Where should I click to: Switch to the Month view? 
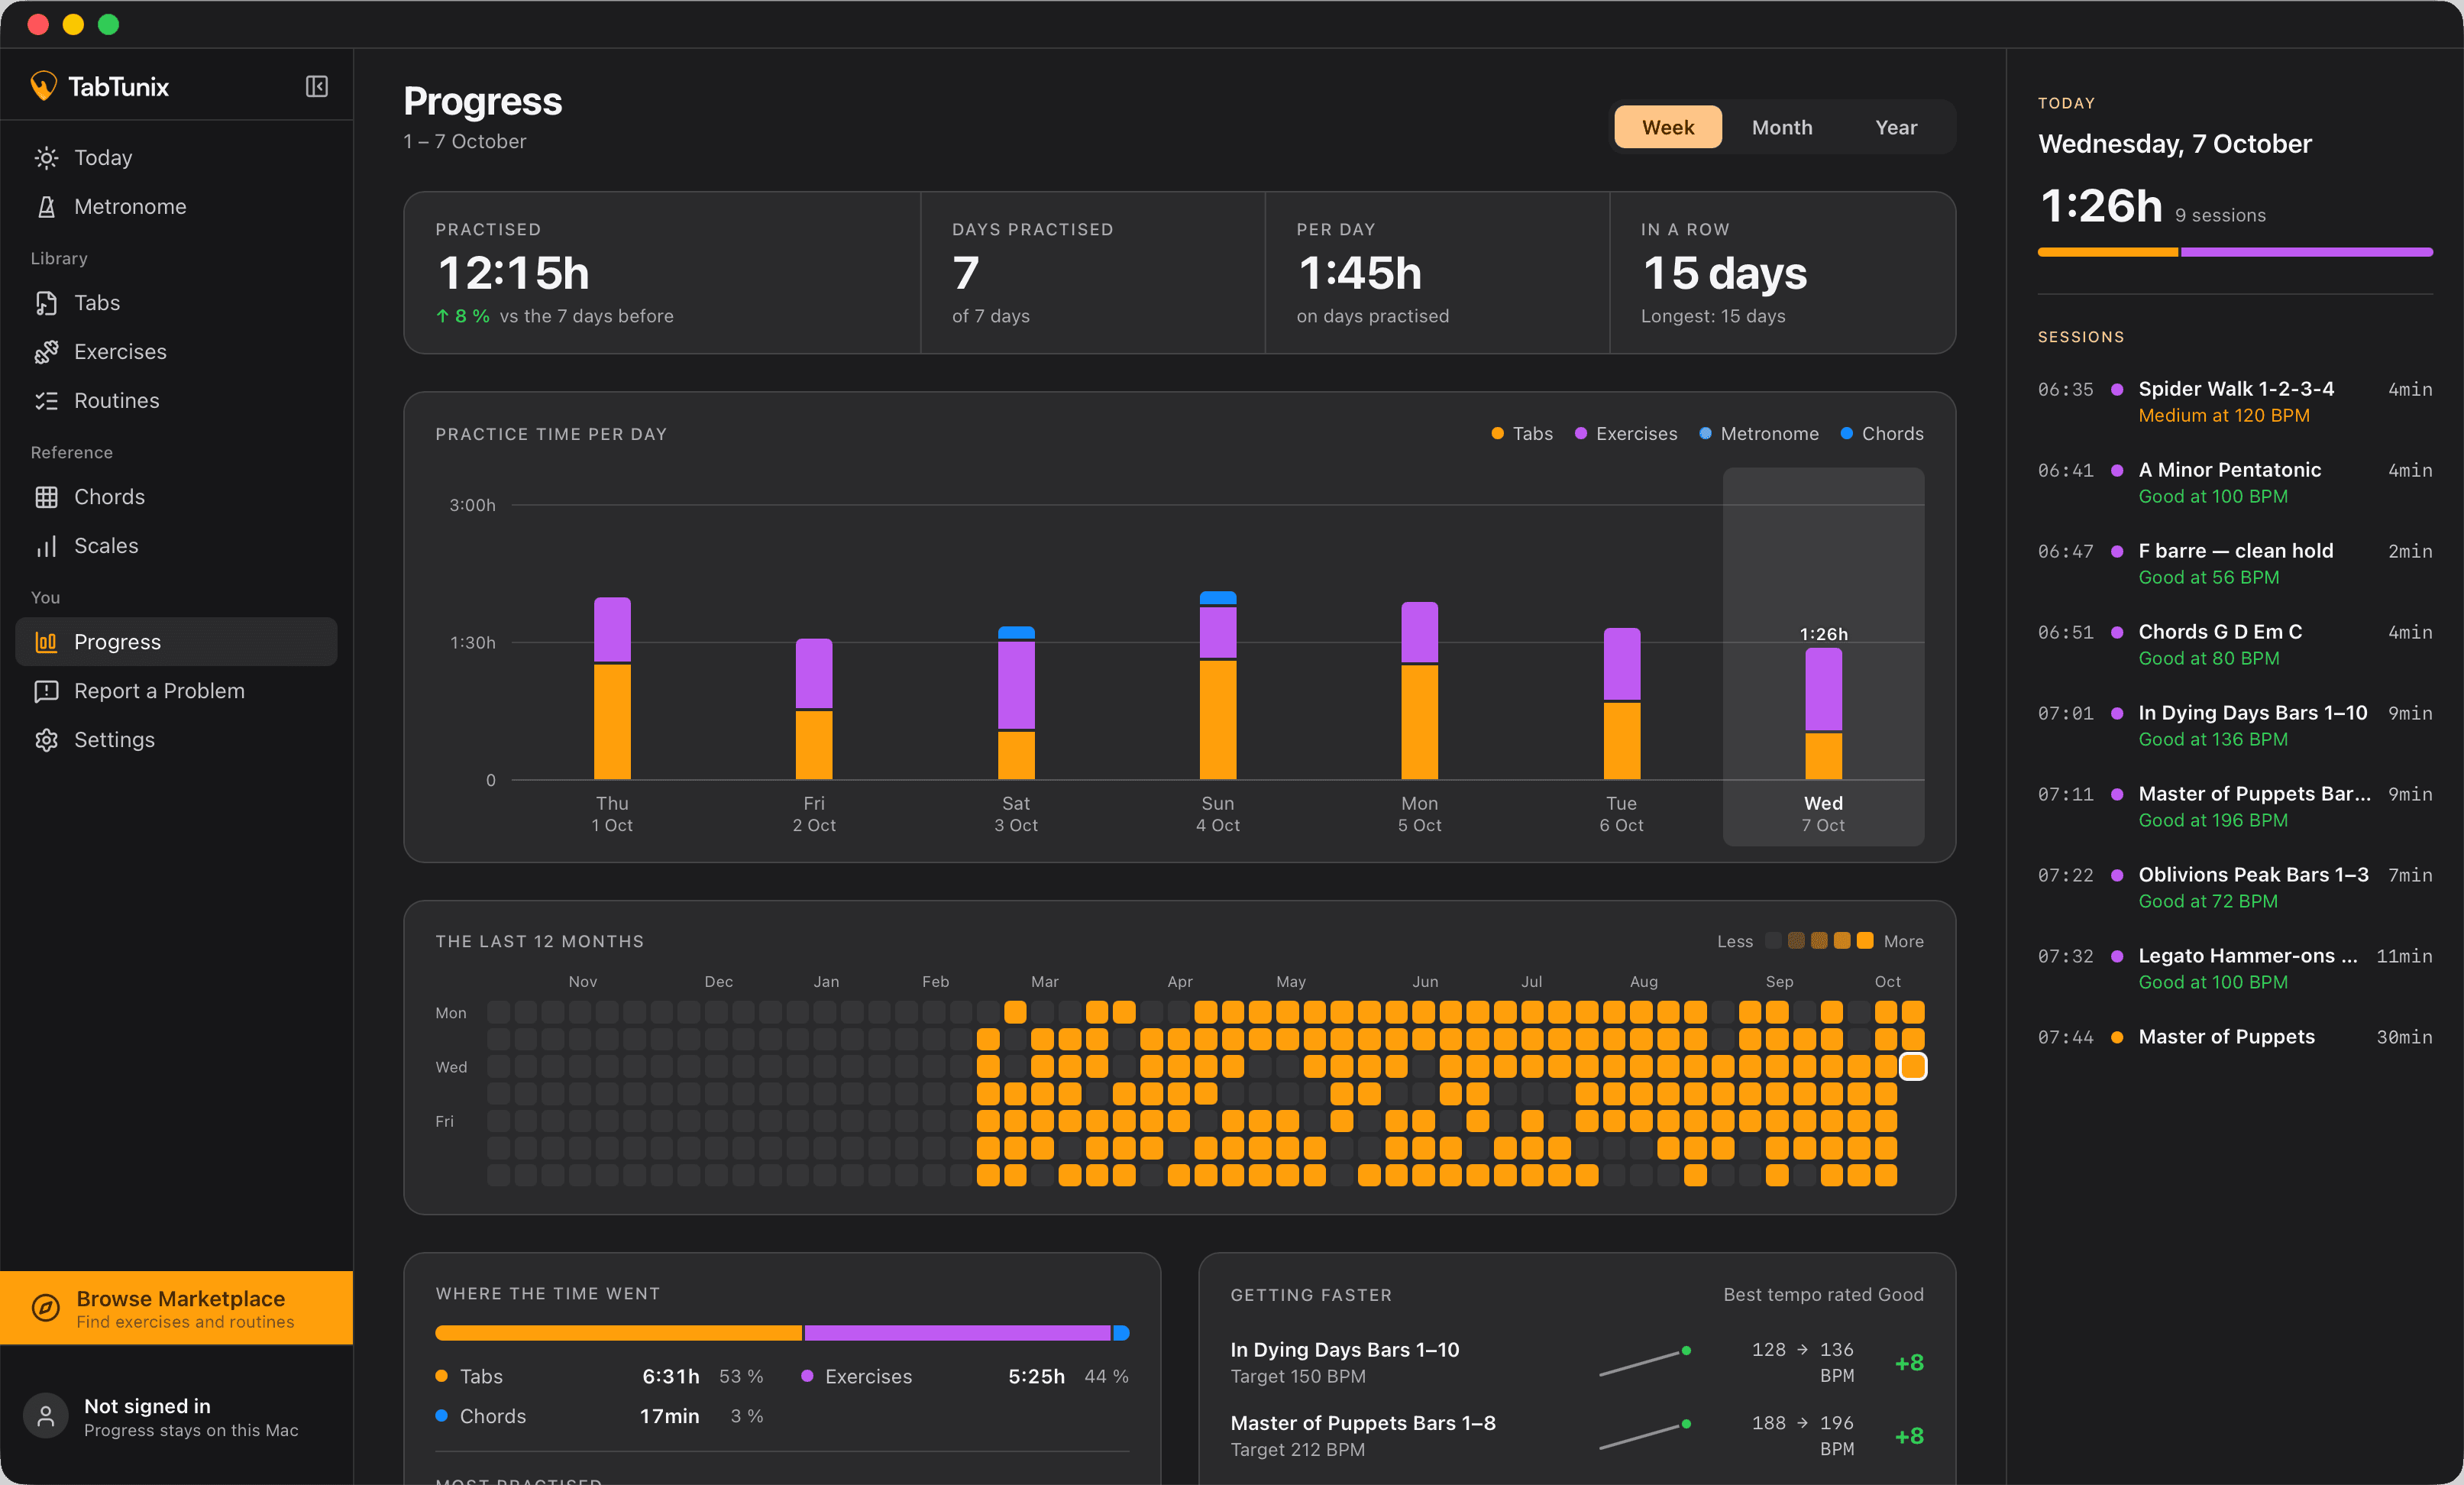tap(1781, 127)
